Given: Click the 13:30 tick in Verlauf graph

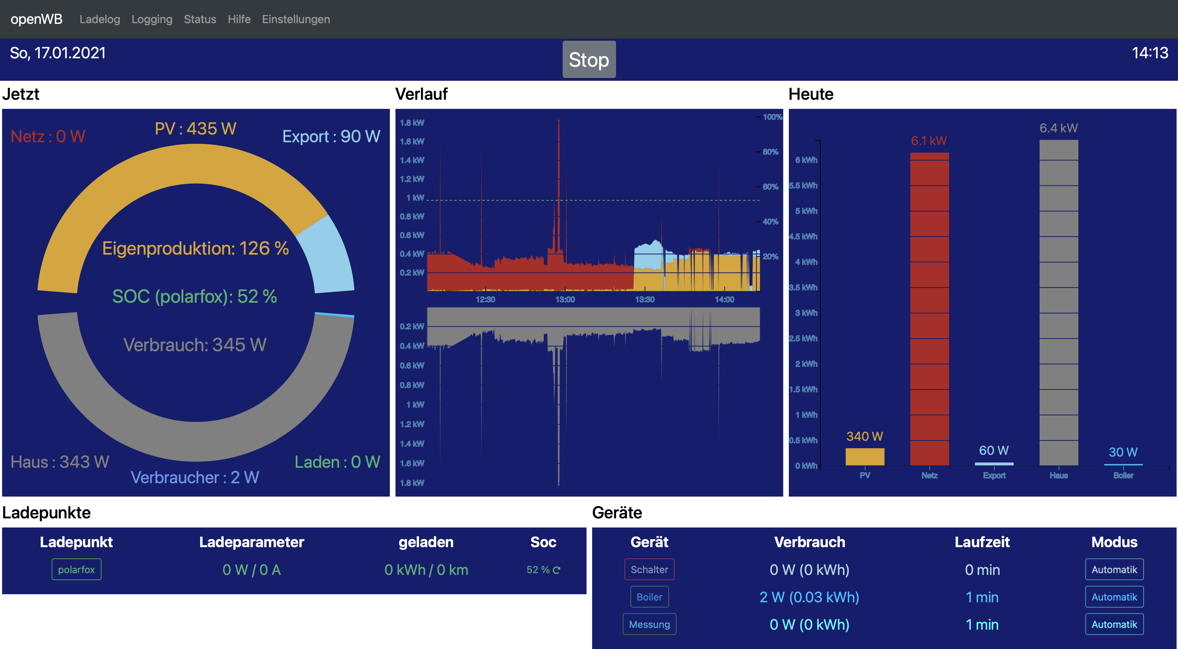Looking at the screenshot, I should tap(644, 300).
